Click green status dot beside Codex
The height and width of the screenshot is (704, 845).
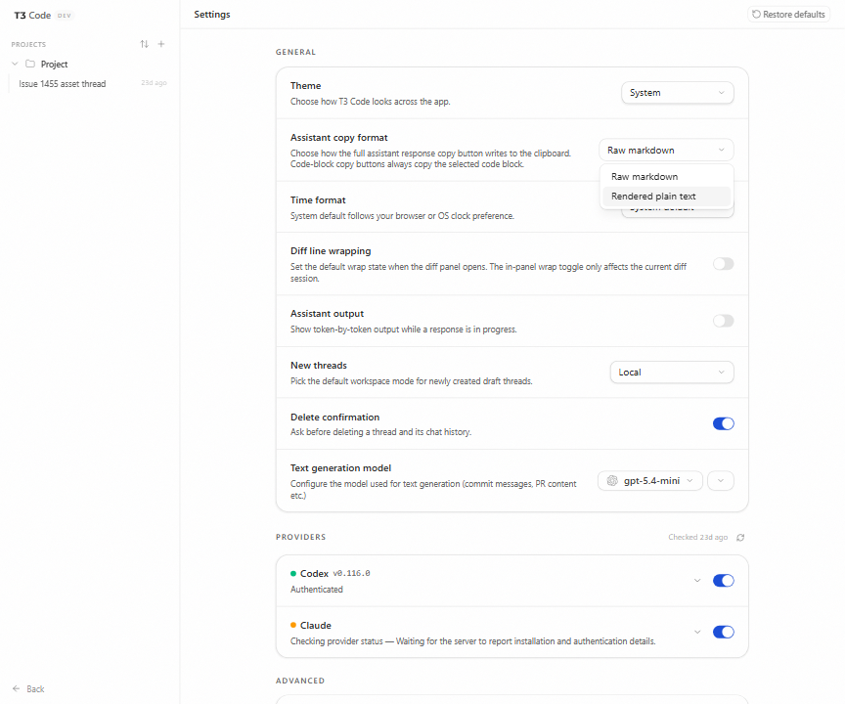(x=293, y=573)
